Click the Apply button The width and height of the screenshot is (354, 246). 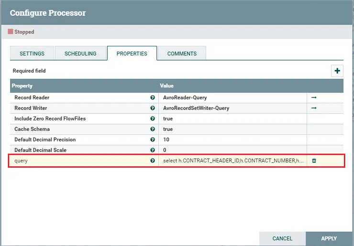329,238
